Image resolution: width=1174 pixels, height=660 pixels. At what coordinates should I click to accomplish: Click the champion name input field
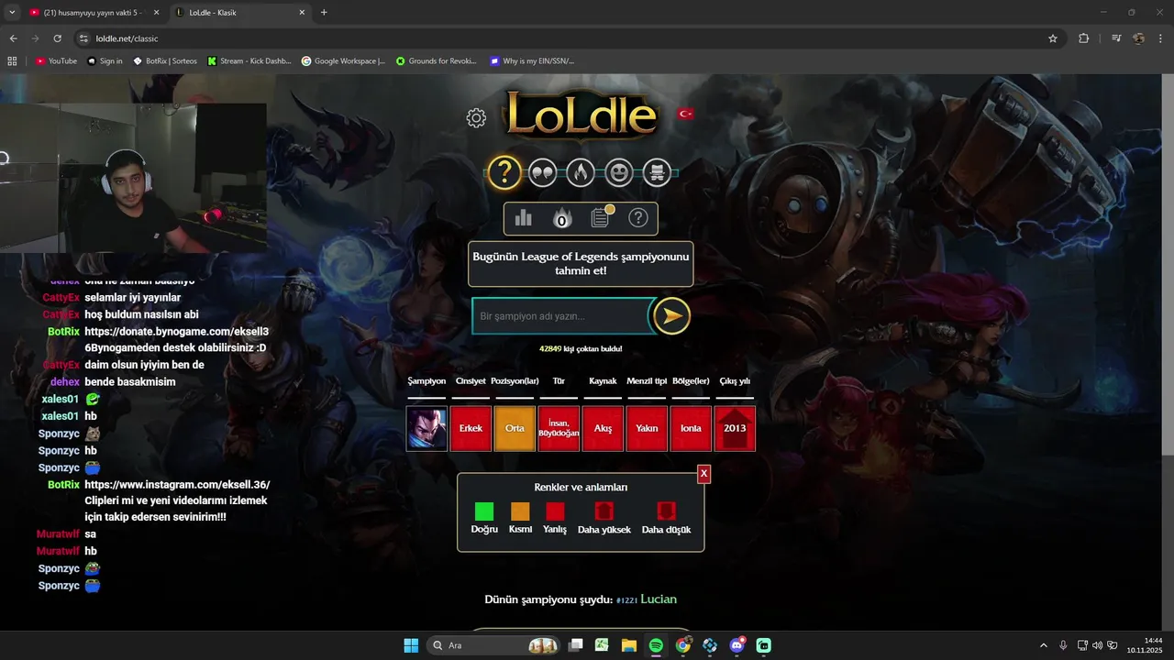[x=561, y=316]
